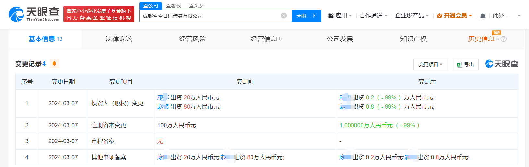Expand the 合作通道 dropdown menu

[373, 16]
